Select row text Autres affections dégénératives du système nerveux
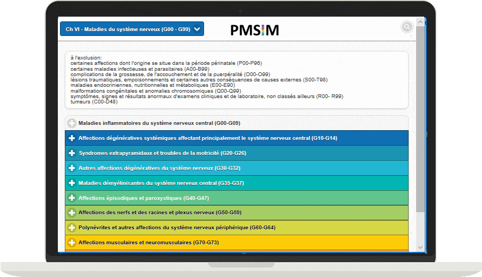Screen dimensions: 482x277 coord(146,168)
